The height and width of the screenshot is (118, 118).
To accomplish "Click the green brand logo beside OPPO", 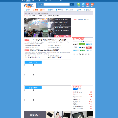I will pos(82,44).
